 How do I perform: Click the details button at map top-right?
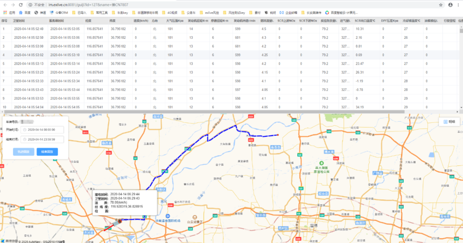pos(450,122)
